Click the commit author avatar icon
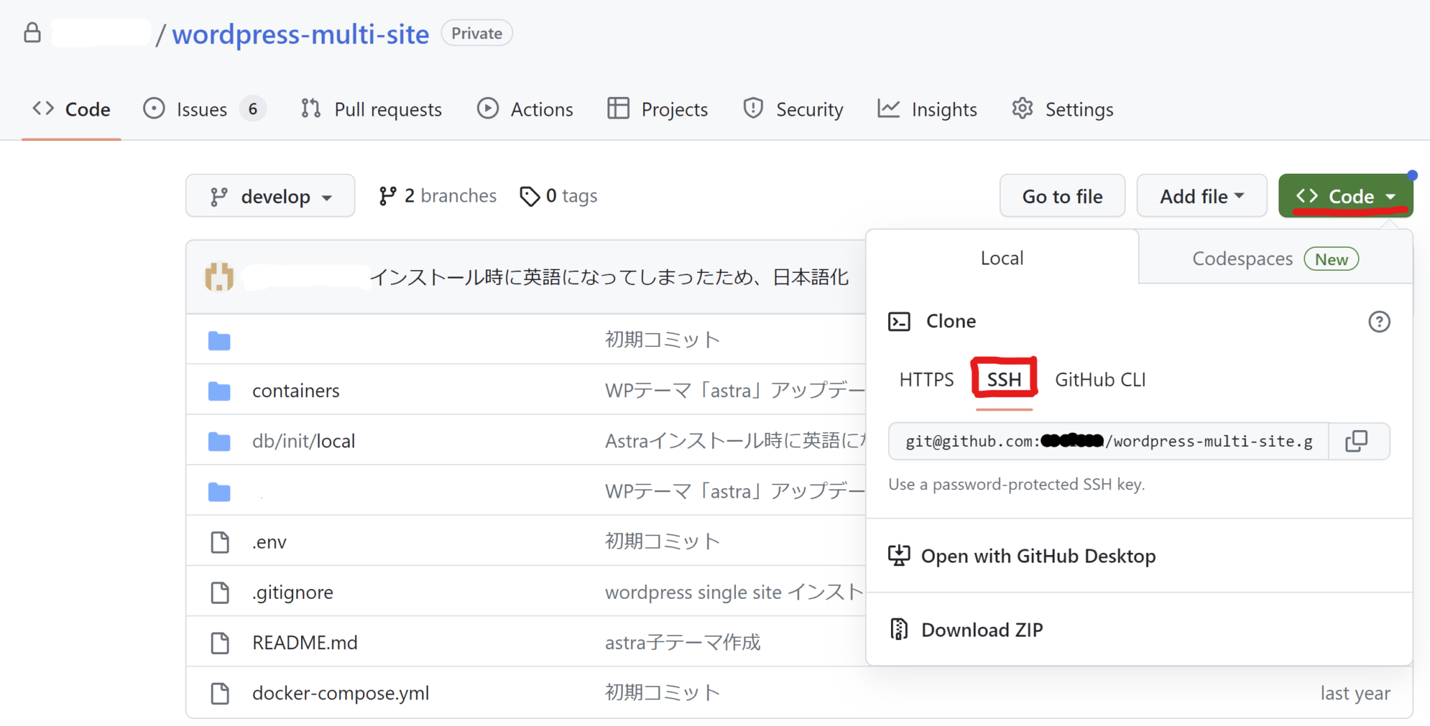Viewport: 1430px width, 726px height. point(218,276)
